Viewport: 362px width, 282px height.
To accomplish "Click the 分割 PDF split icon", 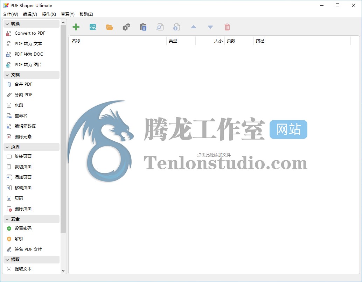I will (9, 95).
